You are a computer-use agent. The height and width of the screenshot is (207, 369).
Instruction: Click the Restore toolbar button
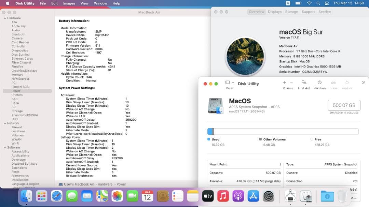pos(347,85)
